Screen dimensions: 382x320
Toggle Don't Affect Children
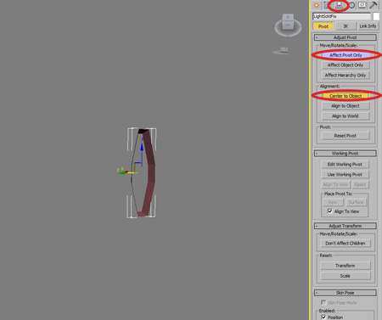click(x=345, y=244)
